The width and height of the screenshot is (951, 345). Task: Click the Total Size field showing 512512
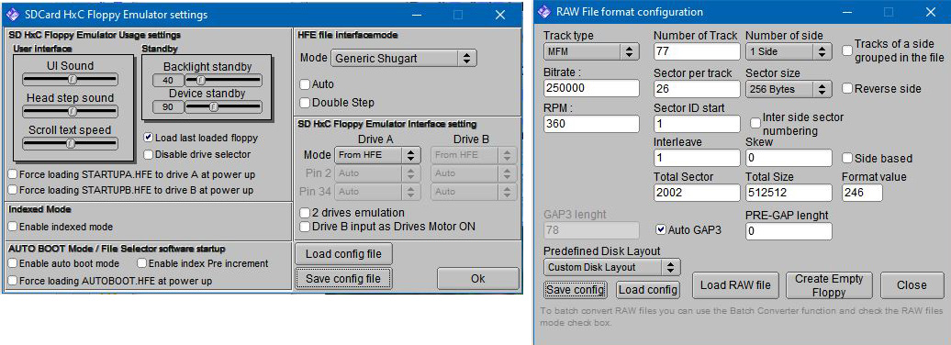789,193
